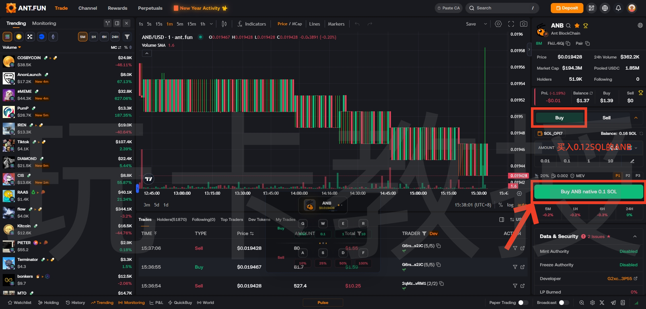Image resolution: width=646 pixels, height=309 pixels.
Task: Click the chart screenshot camera icon
Action: click(x=524, y=24)
